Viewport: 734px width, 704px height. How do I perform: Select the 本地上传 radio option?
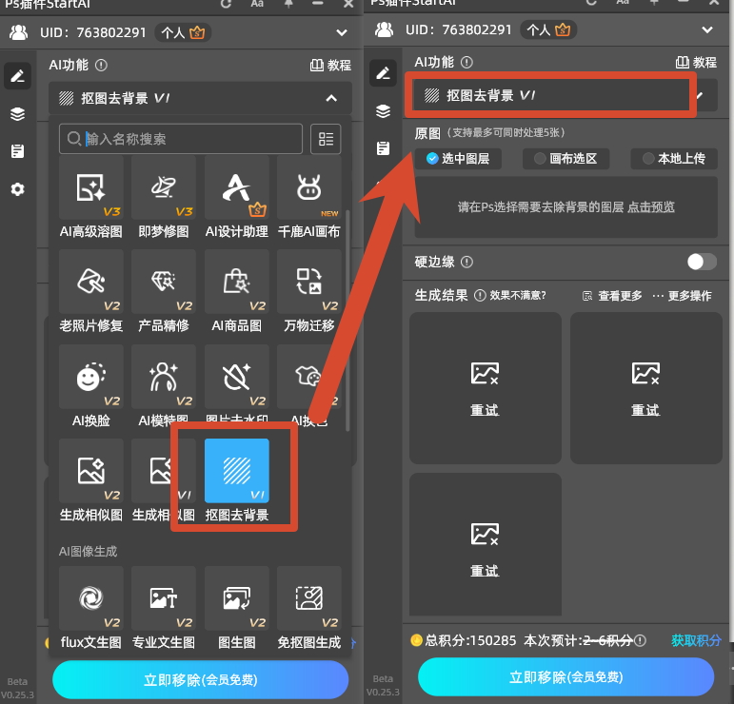coord(674,159)
